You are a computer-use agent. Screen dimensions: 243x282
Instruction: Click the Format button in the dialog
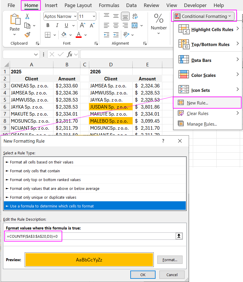pos(170,260)
